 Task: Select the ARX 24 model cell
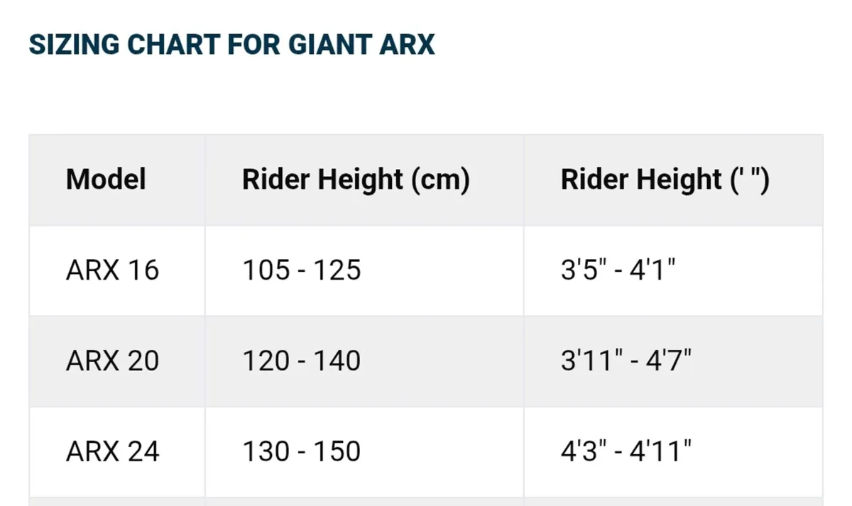tap(113, 452)
